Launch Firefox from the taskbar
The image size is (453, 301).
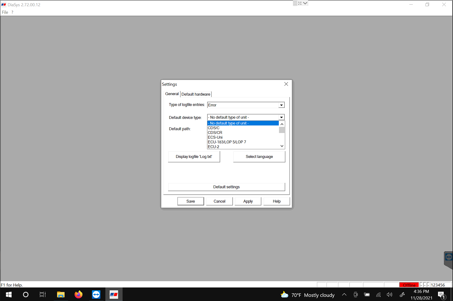pos(78,294)
